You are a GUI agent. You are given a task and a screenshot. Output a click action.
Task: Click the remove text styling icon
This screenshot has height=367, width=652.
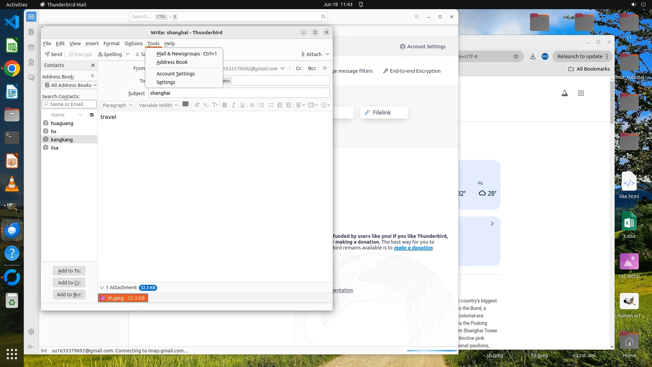(x=252, y=105)
